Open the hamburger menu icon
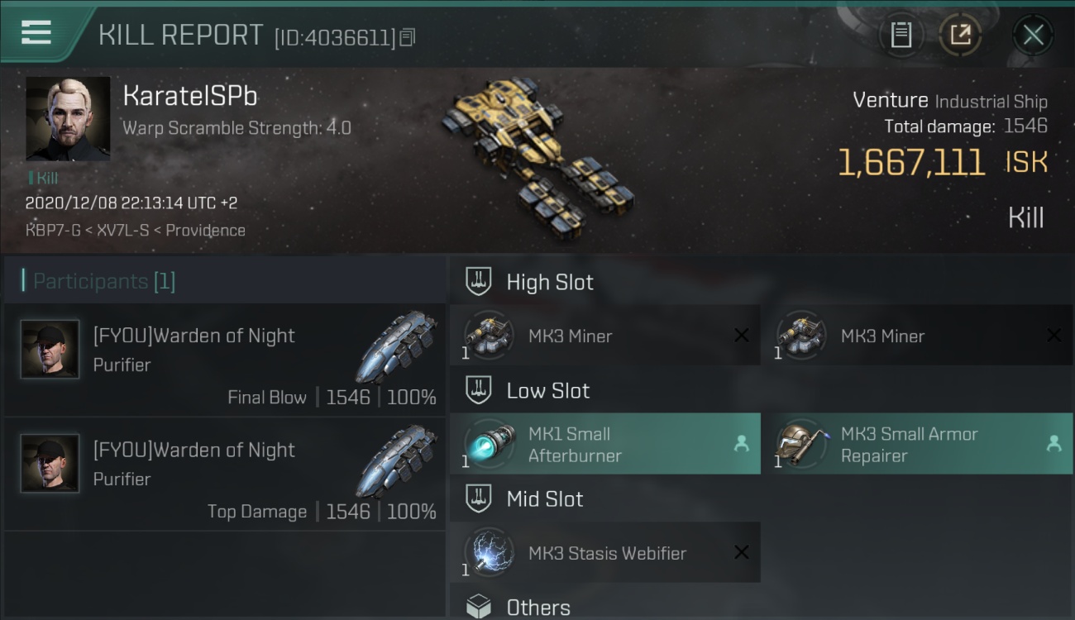1075x620 pixels. click(x=36, y=33)
